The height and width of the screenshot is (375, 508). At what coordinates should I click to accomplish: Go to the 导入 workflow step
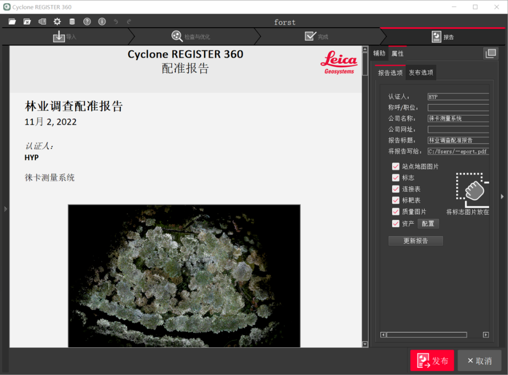pos(65,37)
